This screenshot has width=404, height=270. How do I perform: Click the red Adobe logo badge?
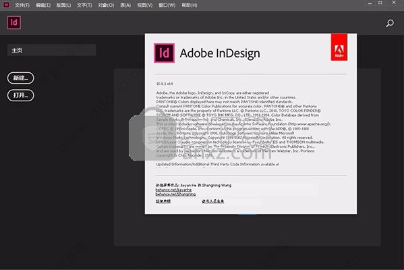[x=339, y=47]
